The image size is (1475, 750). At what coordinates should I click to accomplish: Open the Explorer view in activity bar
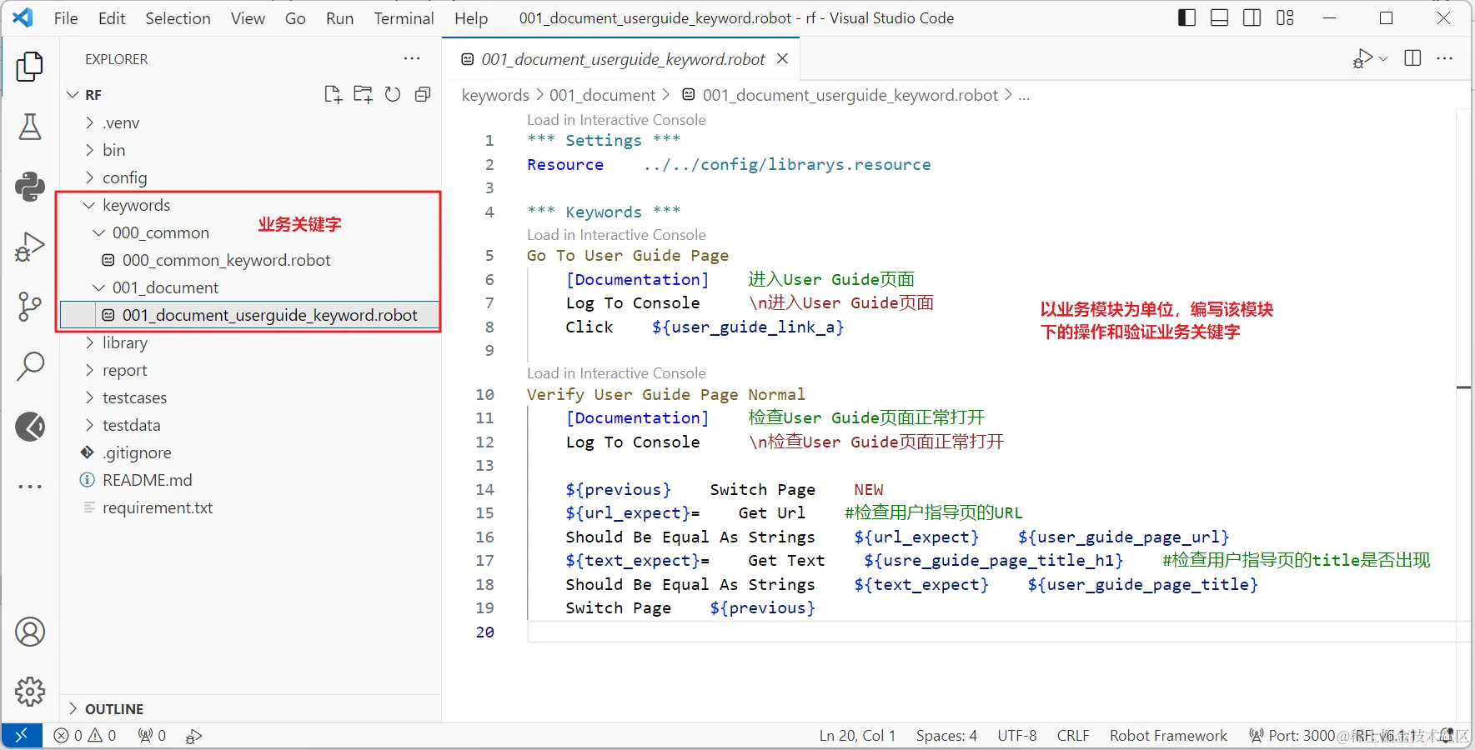click(30, 67)
